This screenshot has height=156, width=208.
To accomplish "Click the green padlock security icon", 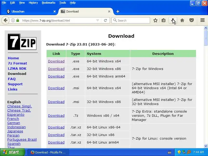I will [x=18, y=21].
